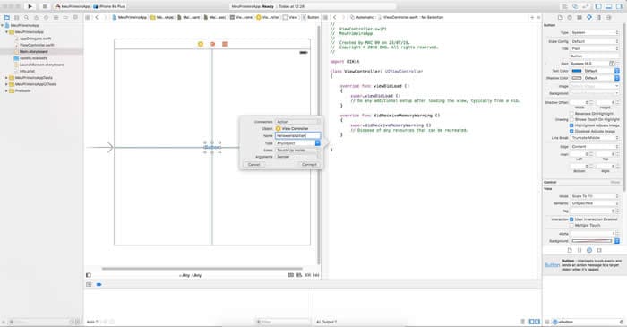
Task: Click the Connect button in popup
Action: 309,164
